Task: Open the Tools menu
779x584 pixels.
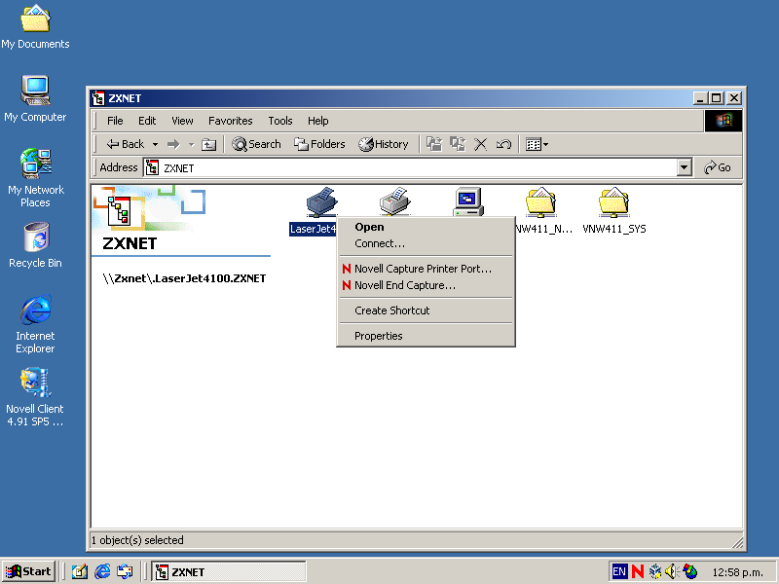Action: 280,121
